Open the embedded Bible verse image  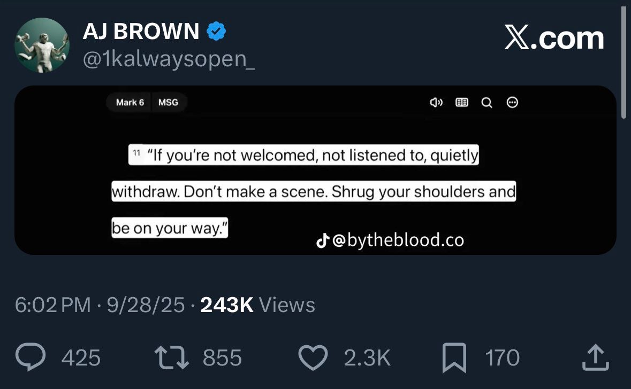pyautogui.click(x=315, y=170)
